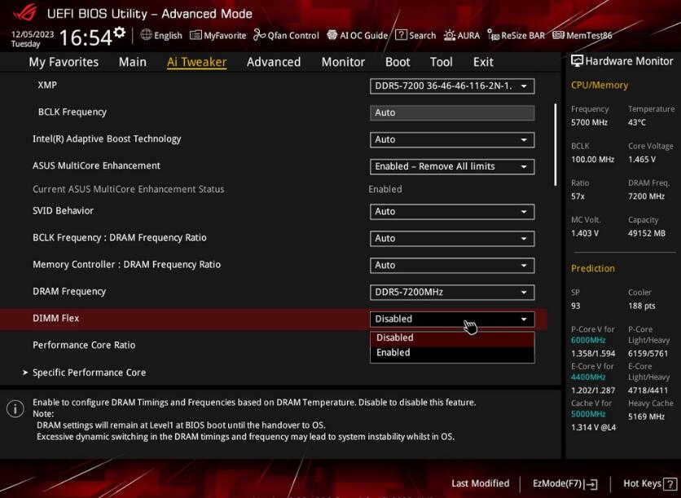Click the date 12/05/2023 Tuesday
This screenshot has height=498, width=681.
coord(32,38)
